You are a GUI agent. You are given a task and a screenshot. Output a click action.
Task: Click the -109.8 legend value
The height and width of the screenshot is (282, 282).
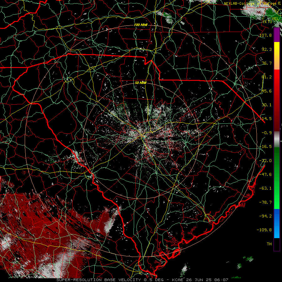[x=264, y=230]
